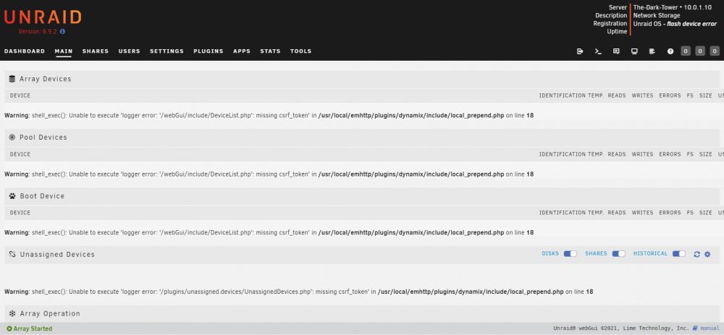Click the UnassignedDevices.php warning message
The image size is (724, 335).
coord(299,292)
